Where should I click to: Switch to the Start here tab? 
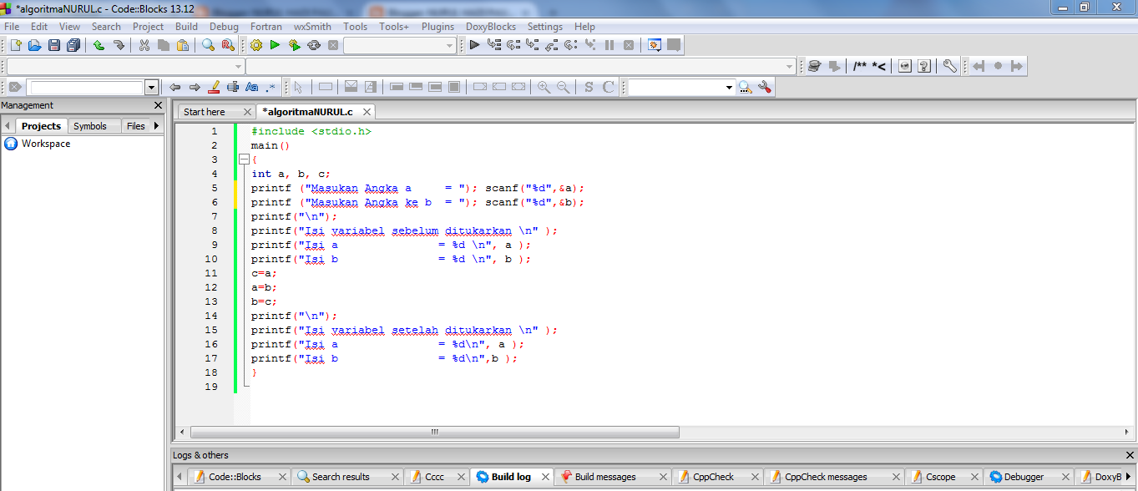pyautogui.click(x=205, y=112)
